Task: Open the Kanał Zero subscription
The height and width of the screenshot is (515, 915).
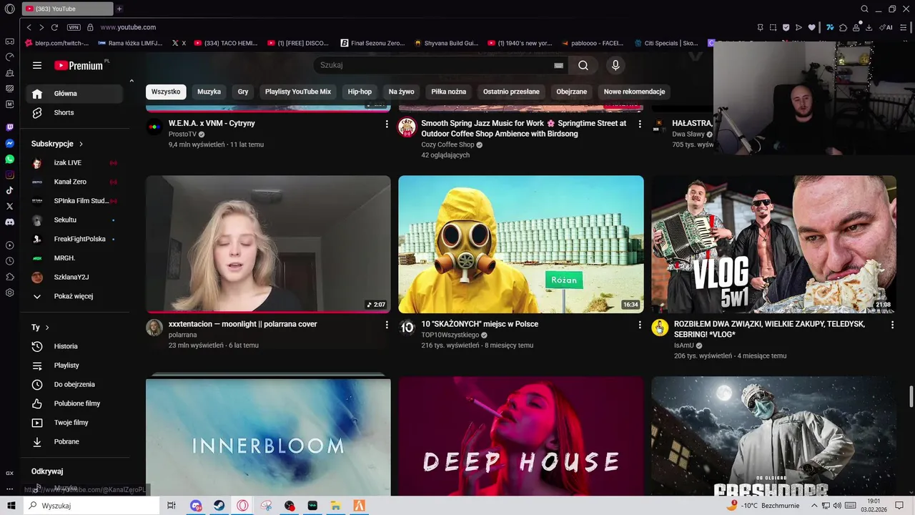Action: click(75, 182)
